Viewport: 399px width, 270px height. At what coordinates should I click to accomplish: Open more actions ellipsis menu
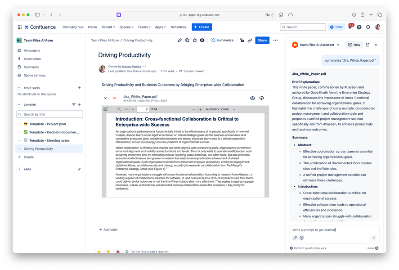275,40
